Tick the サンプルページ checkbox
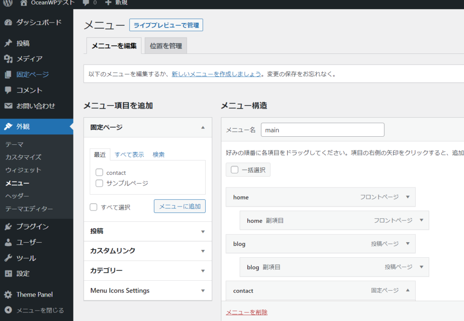This screenshot has height=321, width=464. [99, 183]
